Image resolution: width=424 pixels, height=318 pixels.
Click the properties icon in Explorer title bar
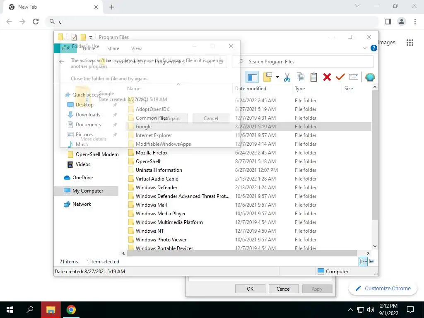[x=74, y=37]
